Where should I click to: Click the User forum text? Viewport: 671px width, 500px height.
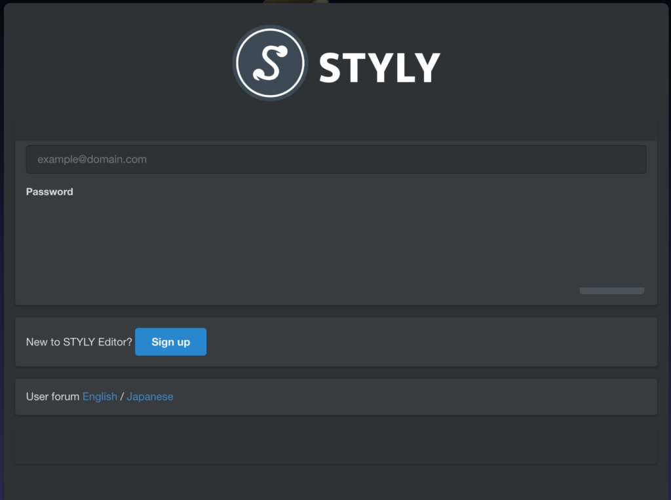(52, 396)
